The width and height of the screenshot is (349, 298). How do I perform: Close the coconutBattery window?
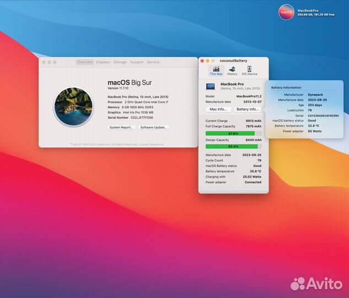(x=202, y=61)
